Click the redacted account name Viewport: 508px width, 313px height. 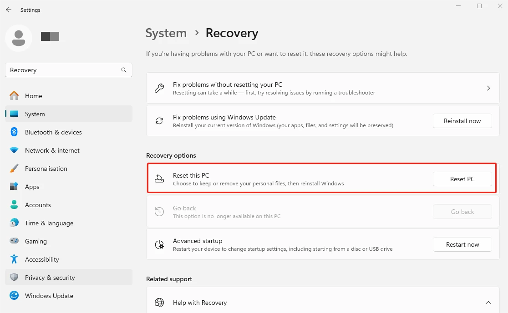click(x=50, y=36)
